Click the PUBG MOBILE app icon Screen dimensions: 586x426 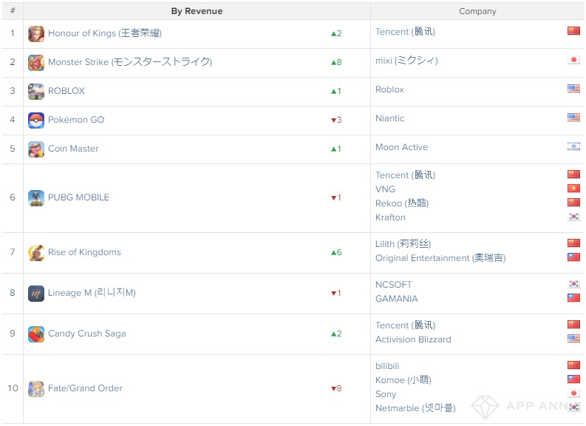point(36,198)
